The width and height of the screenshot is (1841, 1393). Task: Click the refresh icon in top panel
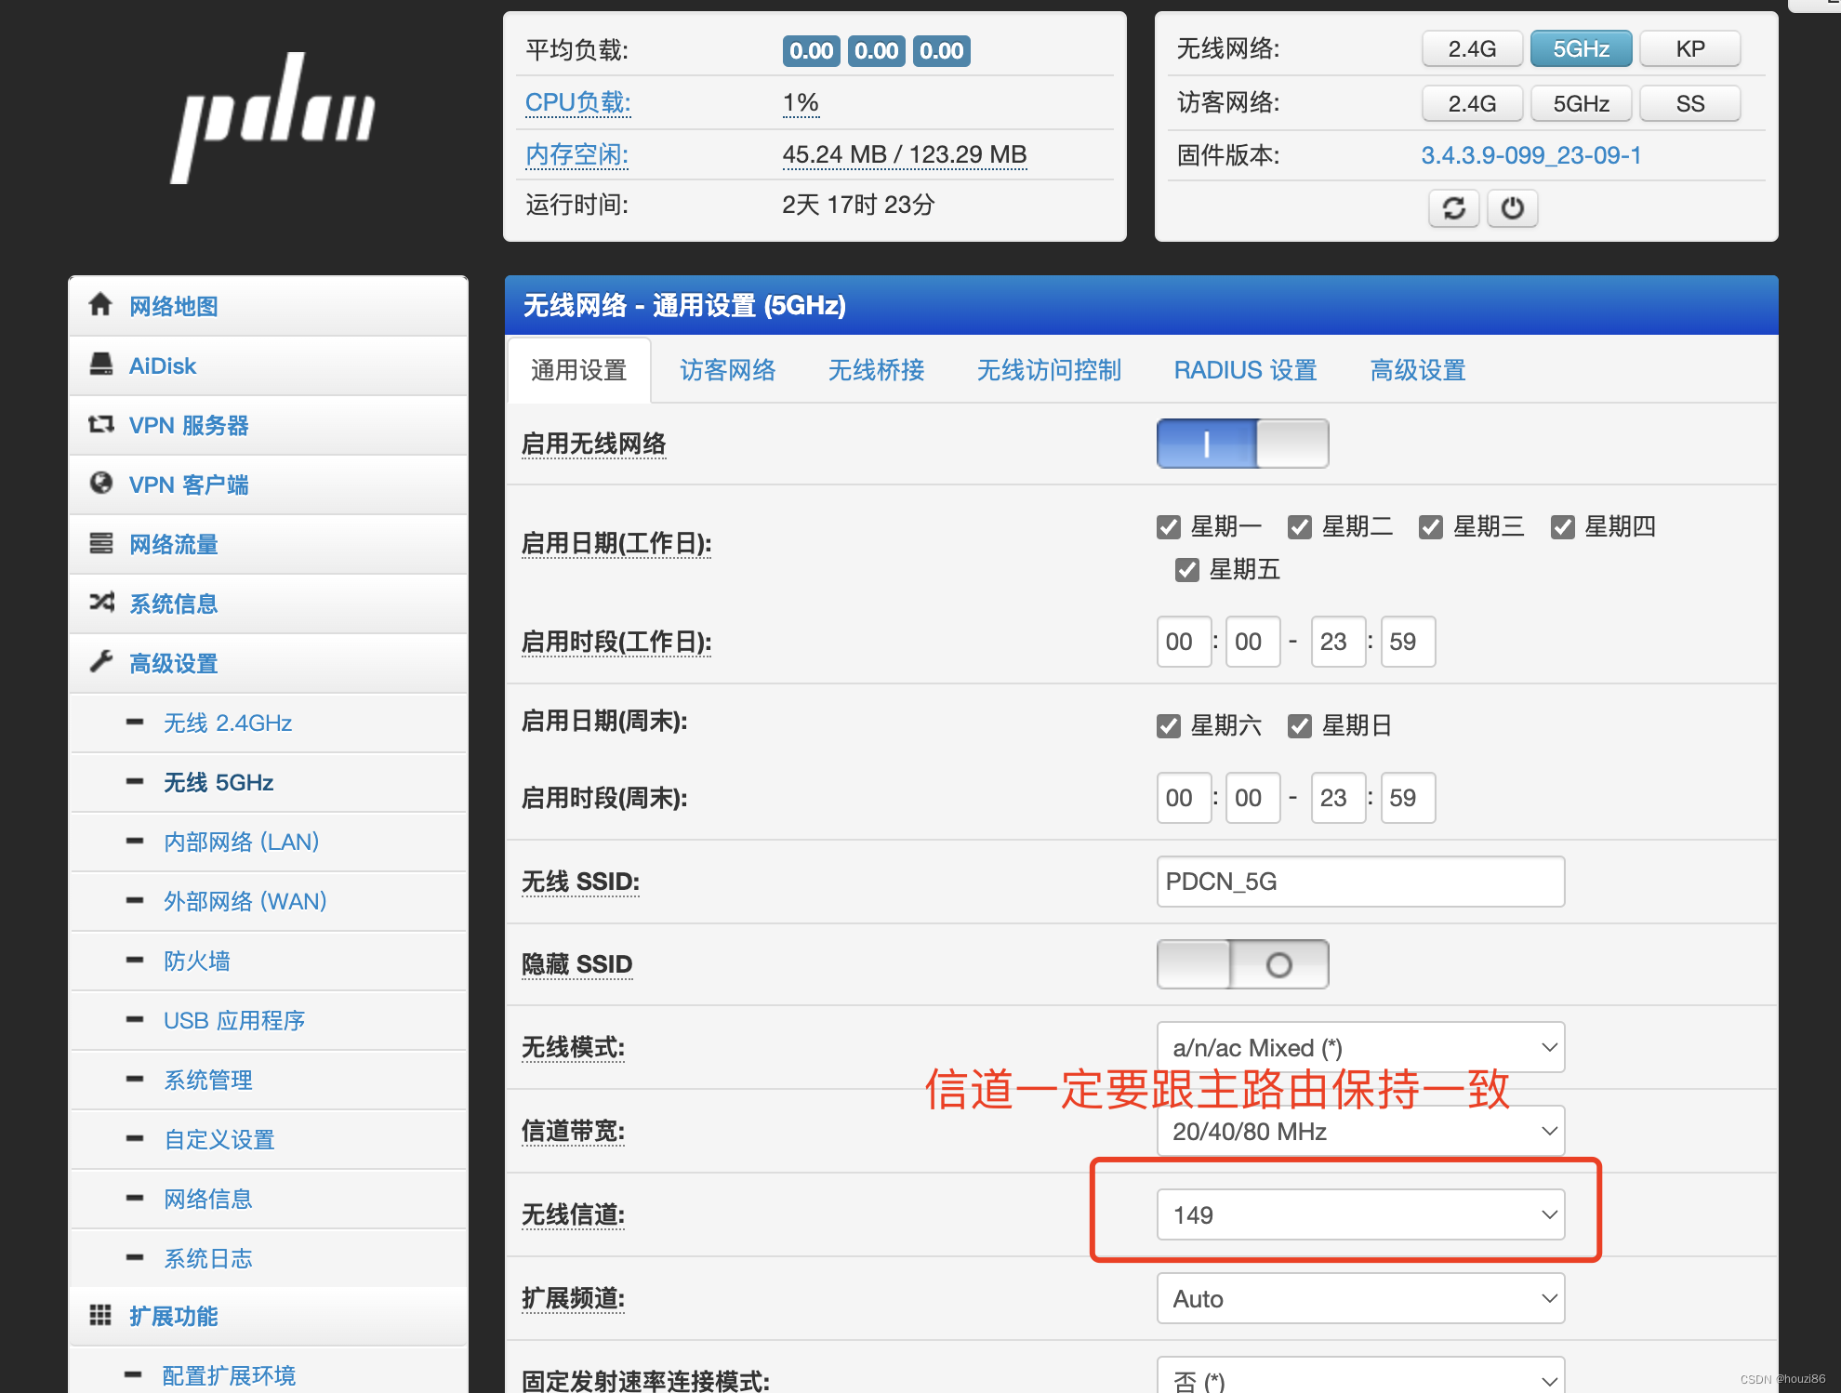pyautogui.click(x=1453, y=208)
